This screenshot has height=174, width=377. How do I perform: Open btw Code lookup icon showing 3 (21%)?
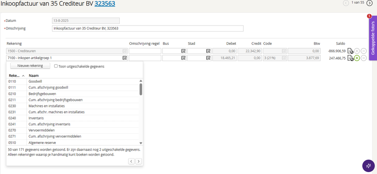coord(284,58)
